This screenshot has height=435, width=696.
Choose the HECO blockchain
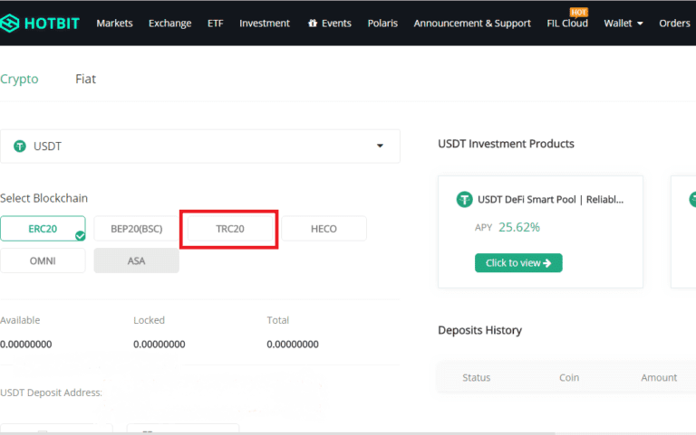324,229
